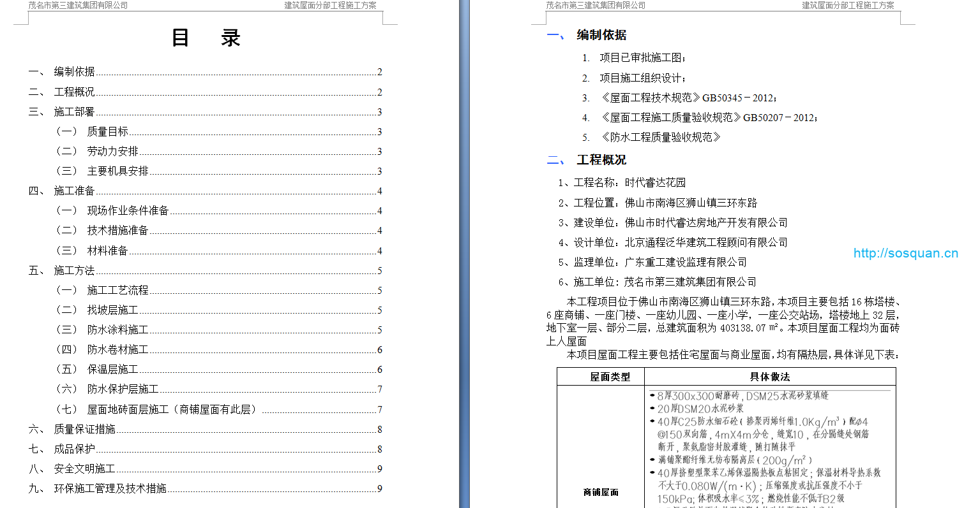Go to the 质量目标 subsection entry
This screenshot has width=964, height=508.
(107, 132)
